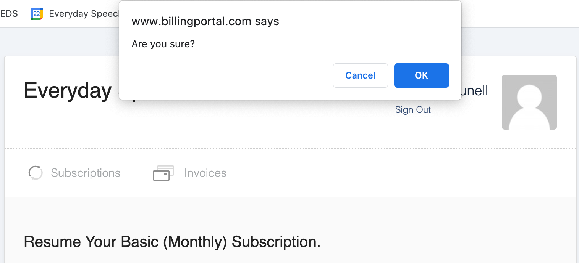Open the EDS bookmark
Screen dimensions: 579x263
point(9,14)
